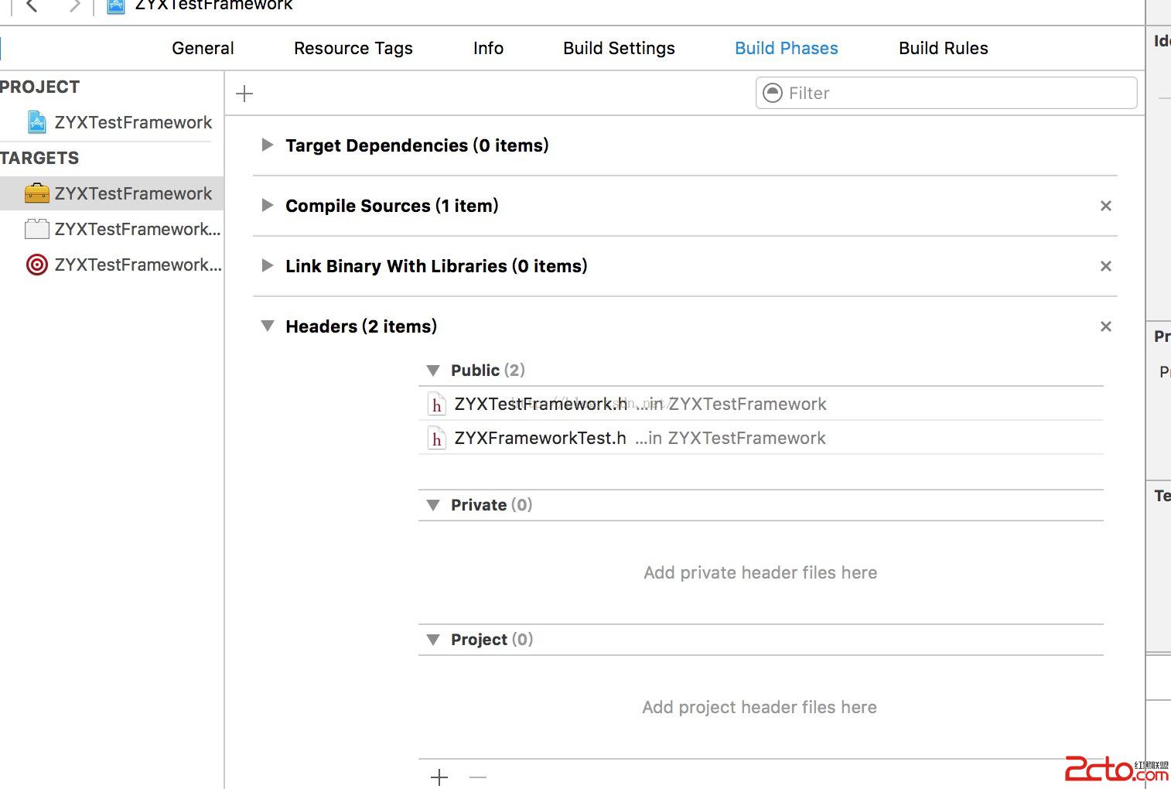Remove the Compile Sources phase with its X
The width and height of the screenshot is (1171, 789).
pos(1106,206)
